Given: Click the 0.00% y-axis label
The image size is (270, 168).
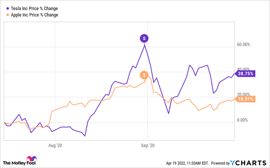Looking at the screenshot, I should click(245, 120).
